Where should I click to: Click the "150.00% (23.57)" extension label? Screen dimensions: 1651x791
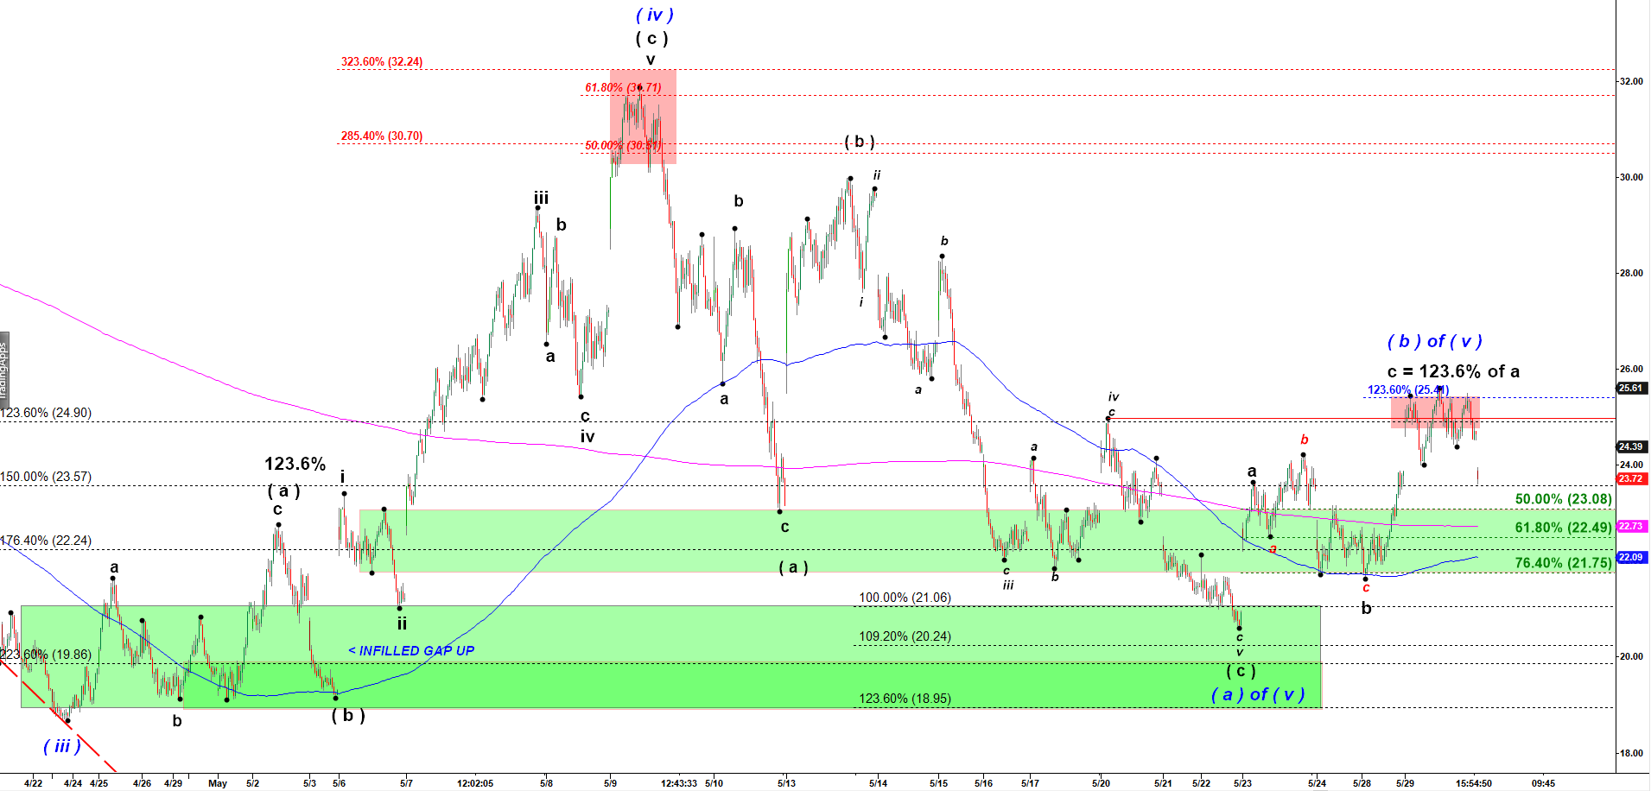click(46, 477)
